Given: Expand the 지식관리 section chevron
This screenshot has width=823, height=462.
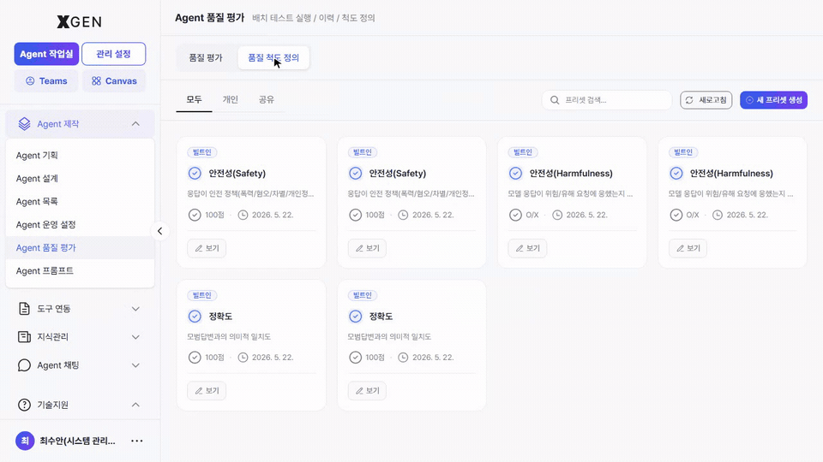Looking at the screenshot, I should click(135, 337).
